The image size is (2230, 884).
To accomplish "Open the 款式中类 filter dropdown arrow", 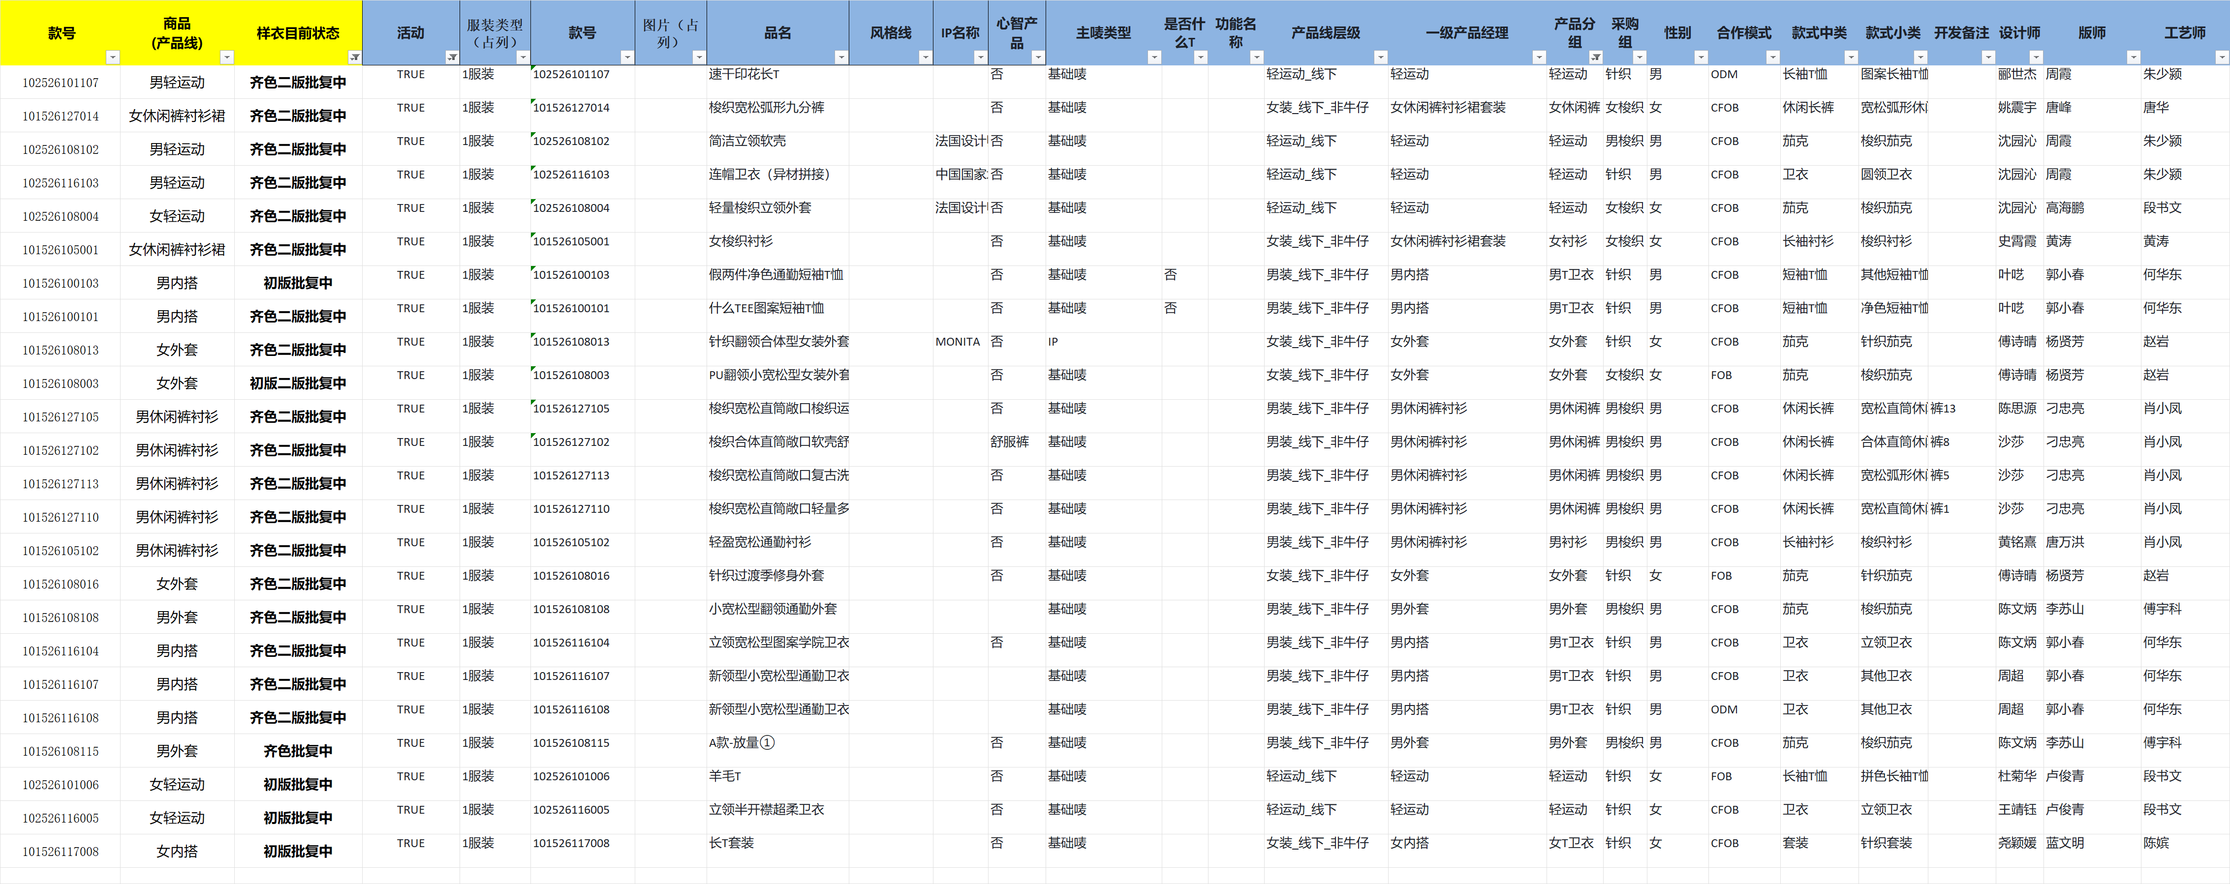I will point(1851,57).
